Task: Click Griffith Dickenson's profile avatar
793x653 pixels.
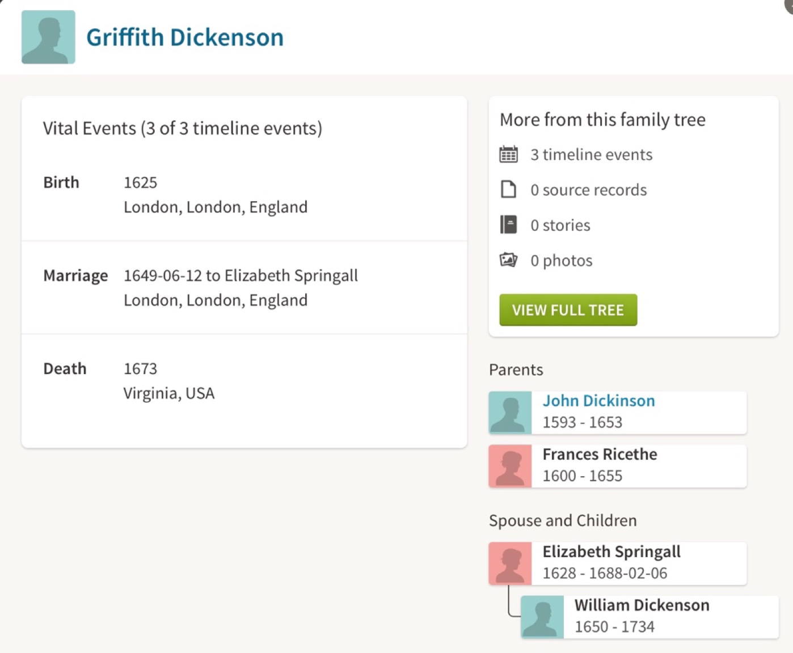Action: [x=48, y=37]
